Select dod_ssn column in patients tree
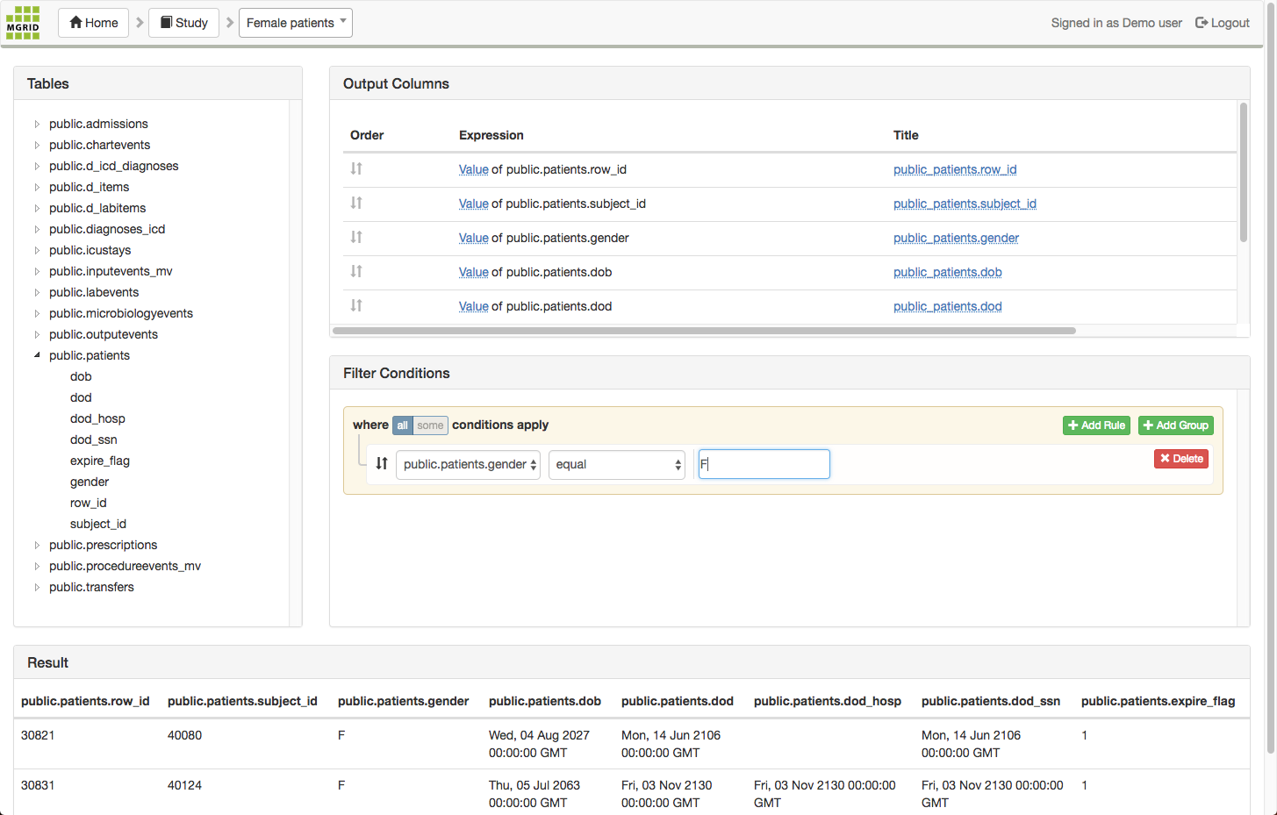The height and width of the screenshot is (815, 1277). pyautogui.click(x=94, y=440)
